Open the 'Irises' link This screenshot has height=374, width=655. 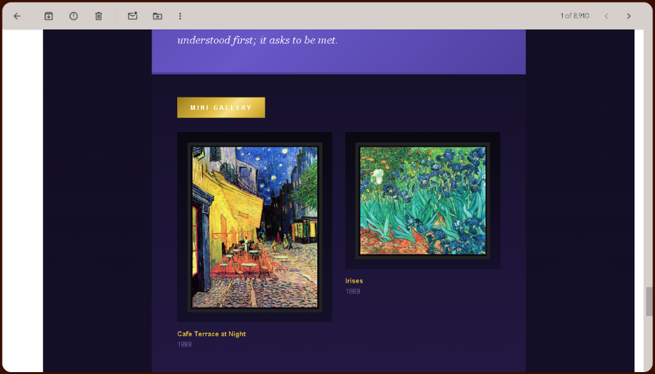[354, 280]
